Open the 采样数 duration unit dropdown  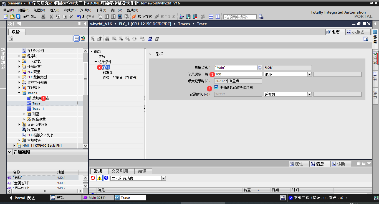309,94
